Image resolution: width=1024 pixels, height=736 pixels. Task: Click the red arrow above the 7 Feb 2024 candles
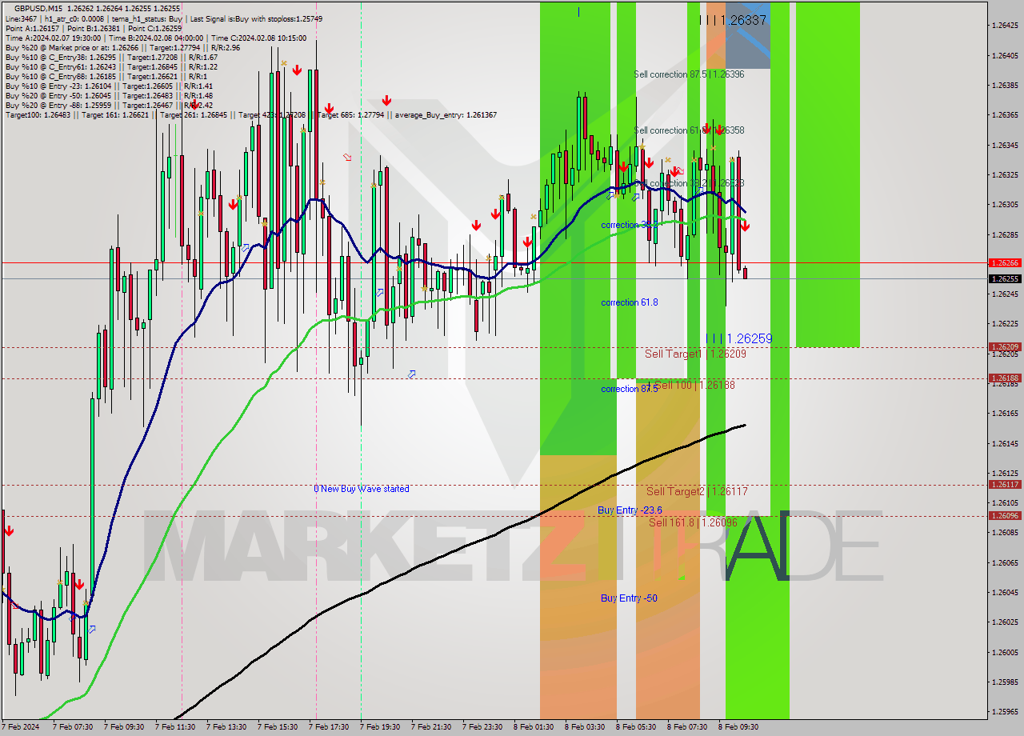[x=9, y=531]
